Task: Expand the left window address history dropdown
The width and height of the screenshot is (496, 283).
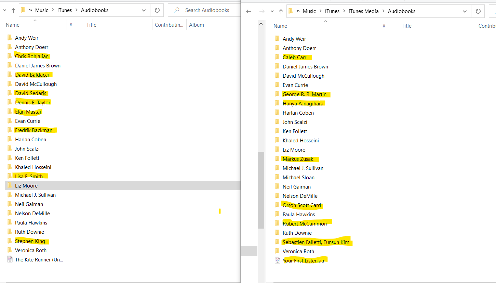Action: pos(144,10)
